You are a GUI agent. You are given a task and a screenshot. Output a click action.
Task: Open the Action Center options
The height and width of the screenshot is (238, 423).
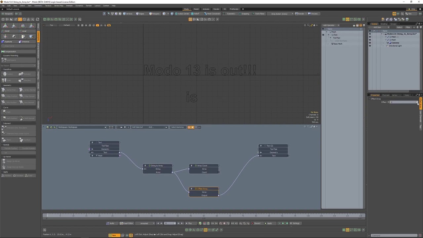point(182,14)
